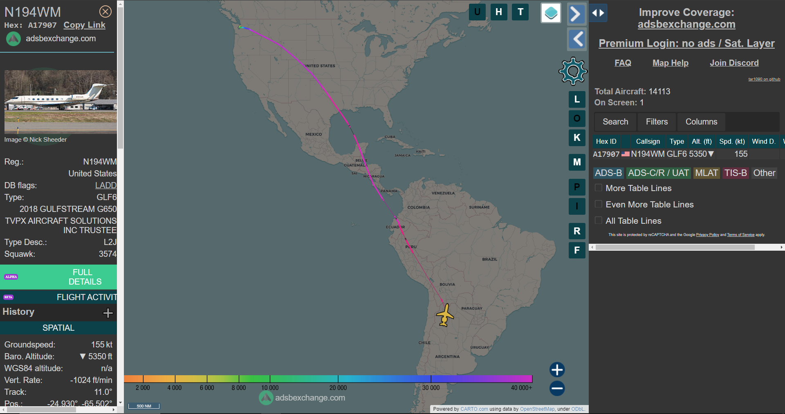The width and height of the screenshot is (785, 414).
Task: Open the tar1090 on github link
Action: click(x=764, y=79)
